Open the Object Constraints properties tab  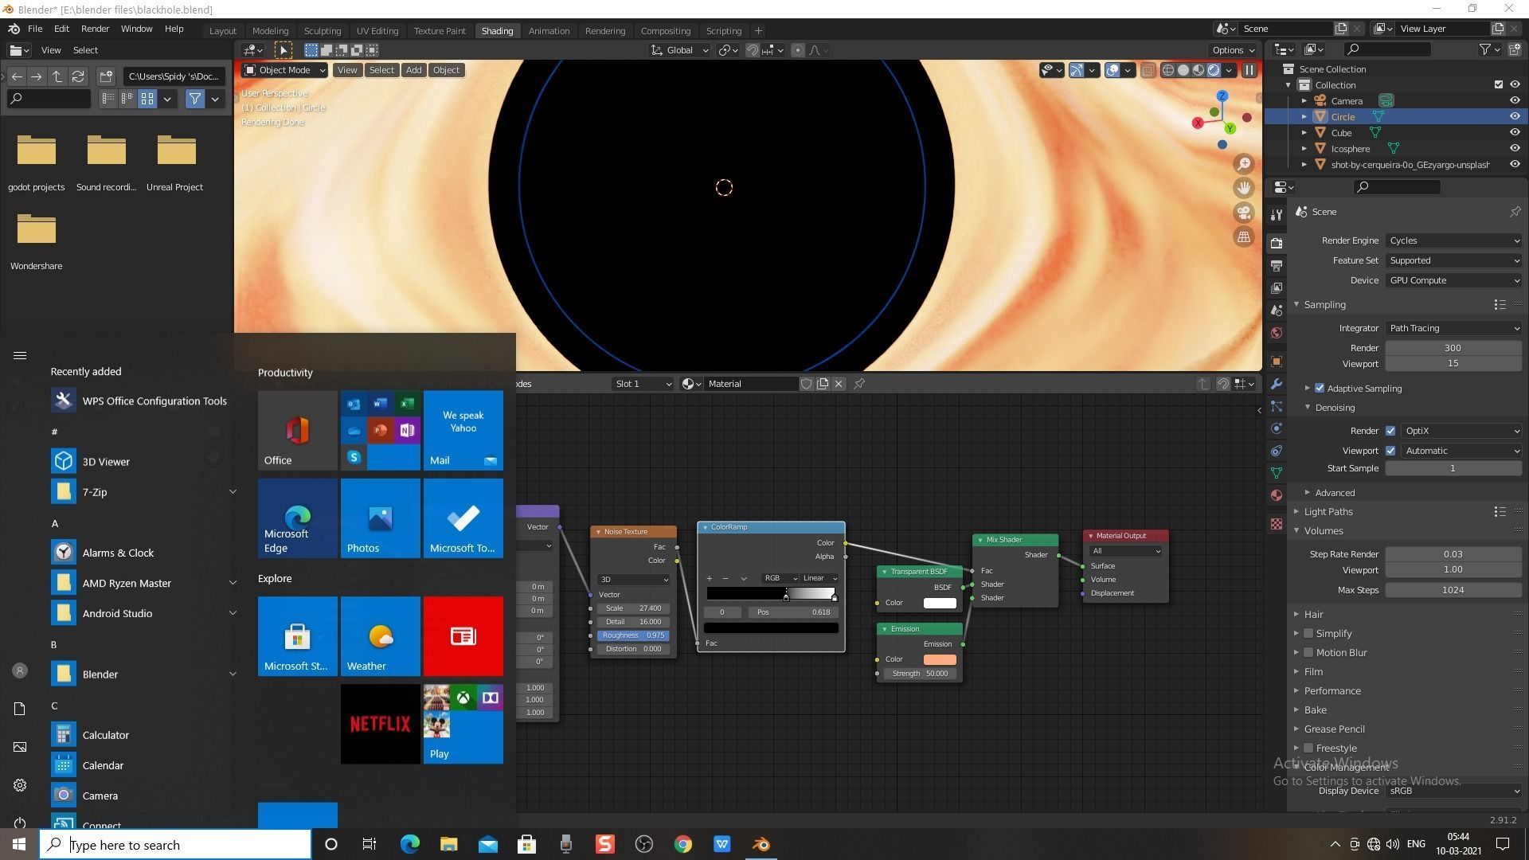pos(1277,451)
